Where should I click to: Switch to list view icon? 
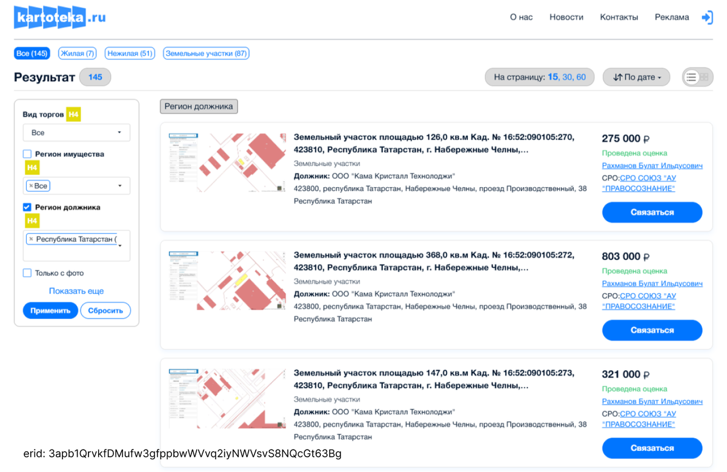691,77
